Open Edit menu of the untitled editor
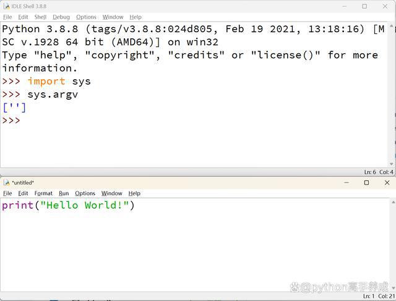The width and height of the screenshot is (396, 301). 23,193
